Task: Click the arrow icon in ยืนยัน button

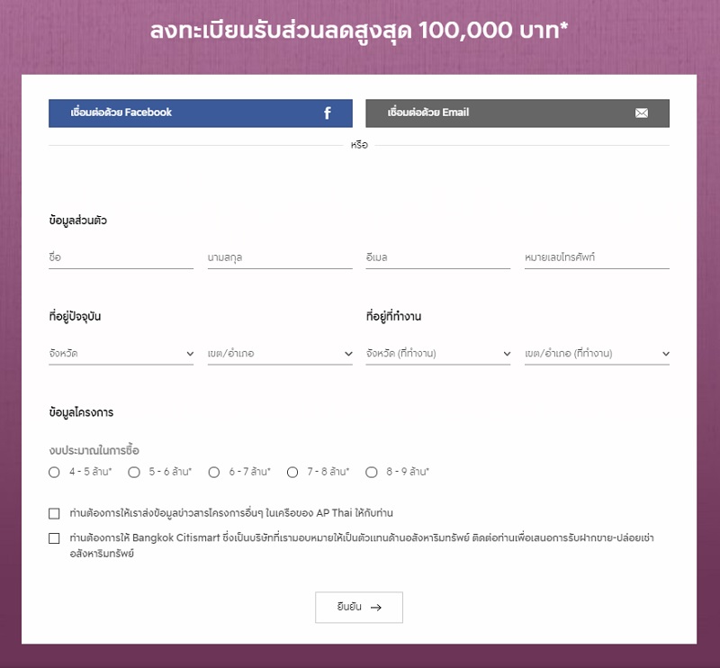Action: click(x=376, y=608)
